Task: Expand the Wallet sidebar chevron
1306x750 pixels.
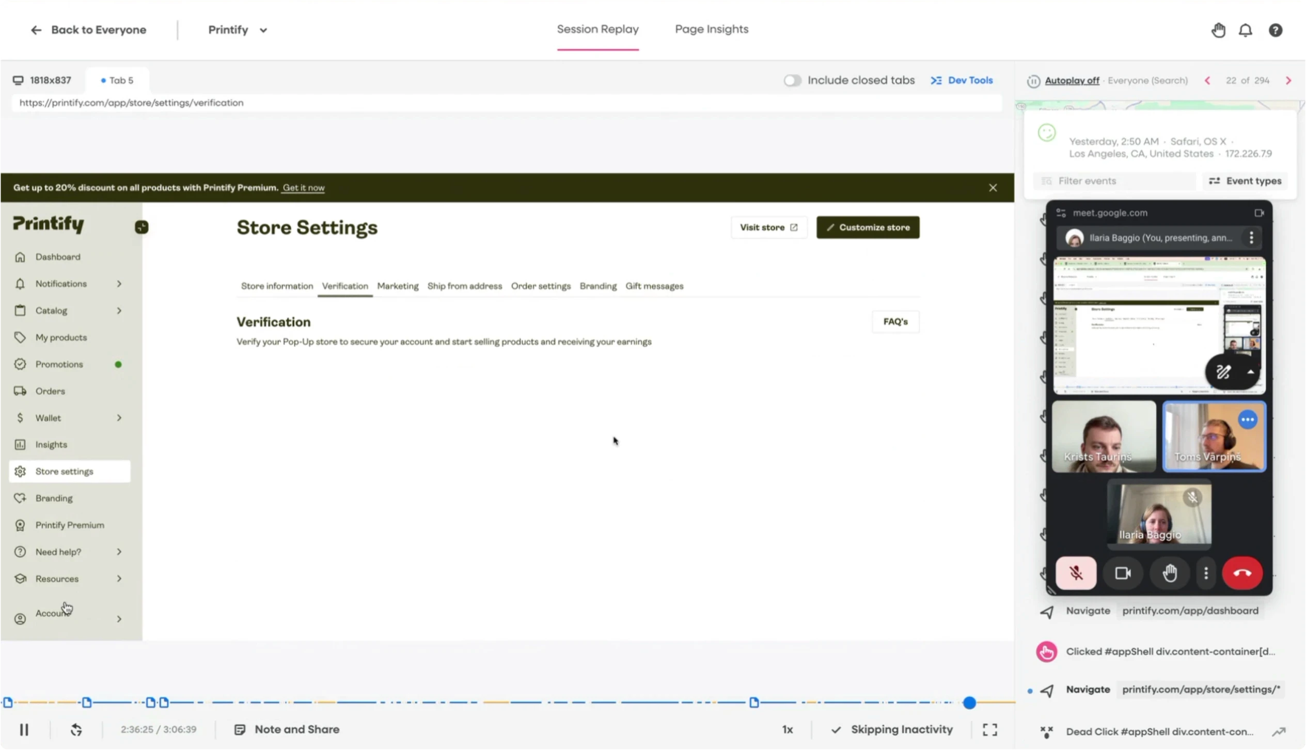Action: [119, 418]
